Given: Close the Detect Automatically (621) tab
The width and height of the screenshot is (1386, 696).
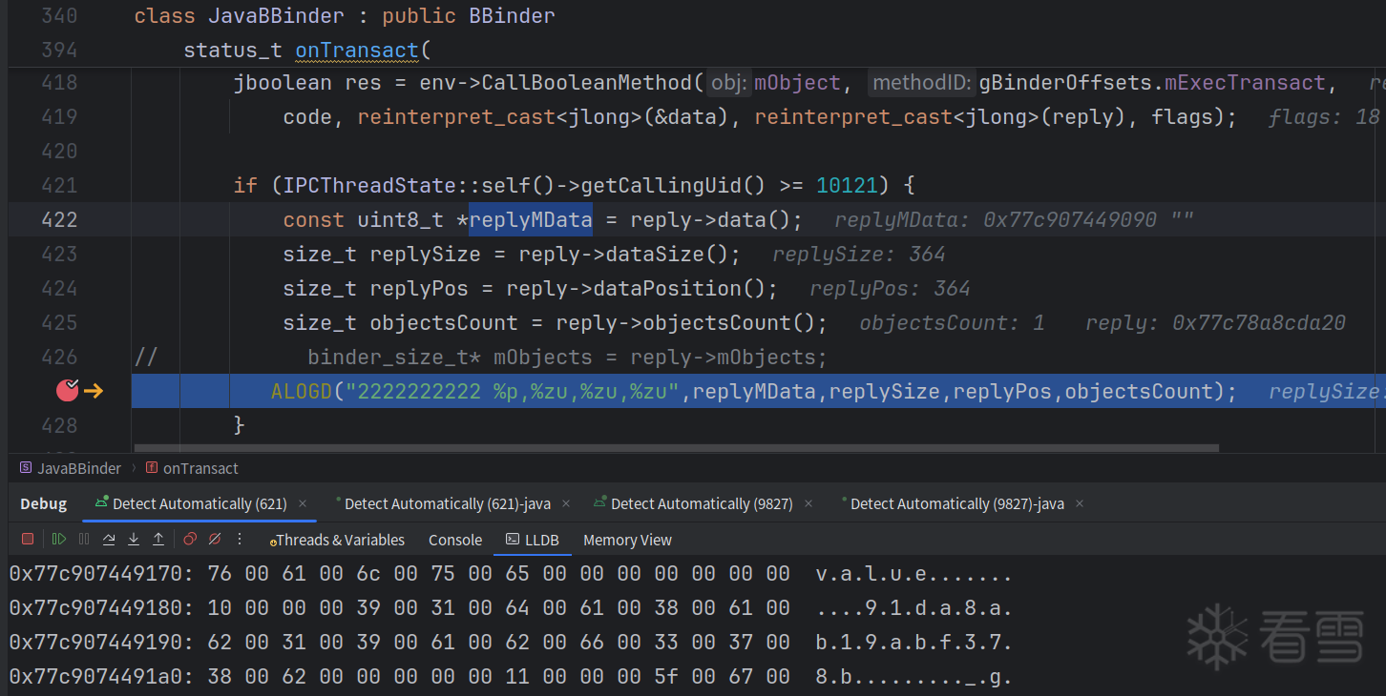Looking at the screenshot, I should click(x=303, y=503).
